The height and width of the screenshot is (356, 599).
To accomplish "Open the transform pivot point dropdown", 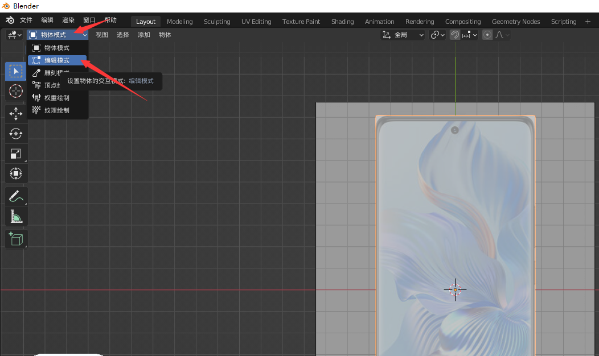I will coord(437,35).
